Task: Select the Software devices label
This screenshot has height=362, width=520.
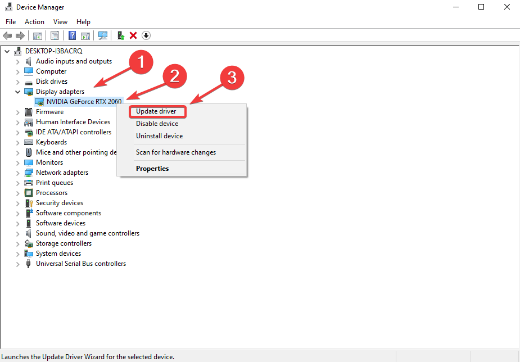Action: pos(61,223)
